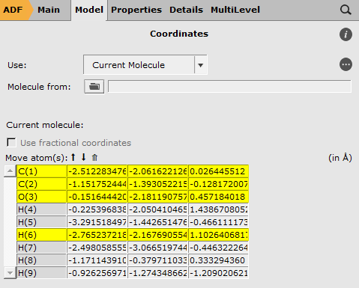
Task: Select atom row C(2)
Action: point(41,184)
